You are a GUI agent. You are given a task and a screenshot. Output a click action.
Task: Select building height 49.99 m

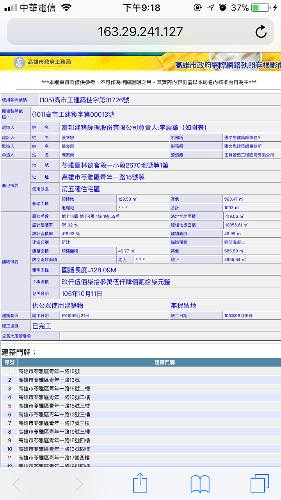[233, 233]
